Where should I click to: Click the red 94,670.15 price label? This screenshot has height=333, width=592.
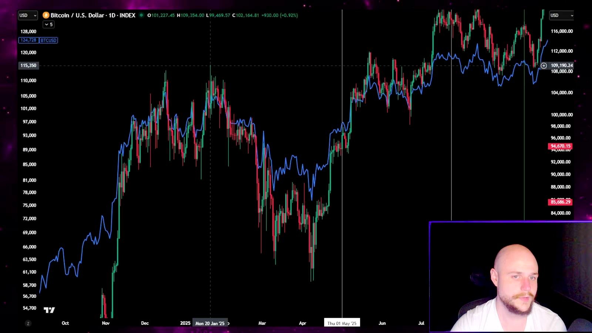[x=560, y=146]
